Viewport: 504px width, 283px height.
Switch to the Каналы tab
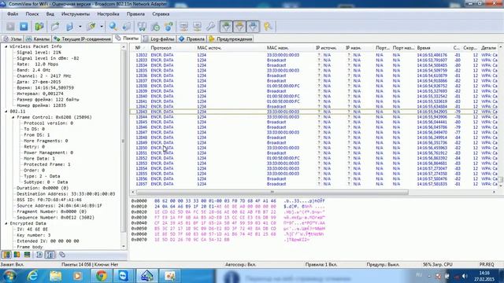pyautogui.click(x=38, y=39)
